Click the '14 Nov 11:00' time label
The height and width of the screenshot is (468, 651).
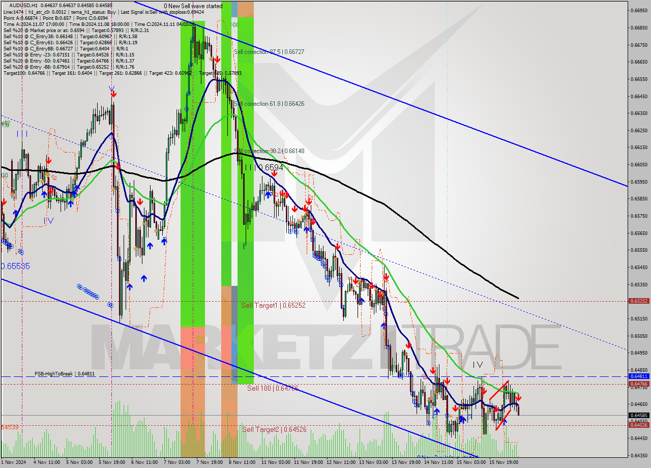point(438,462)
